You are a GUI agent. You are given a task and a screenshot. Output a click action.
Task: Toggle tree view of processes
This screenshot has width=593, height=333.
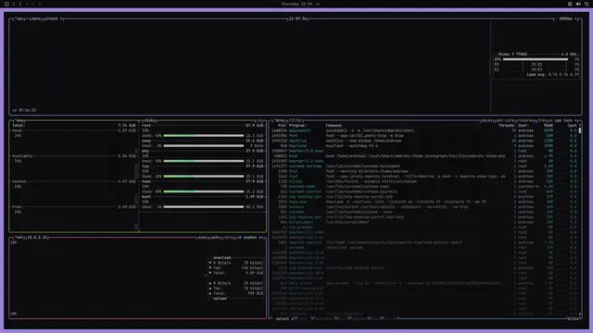point(542,120)
